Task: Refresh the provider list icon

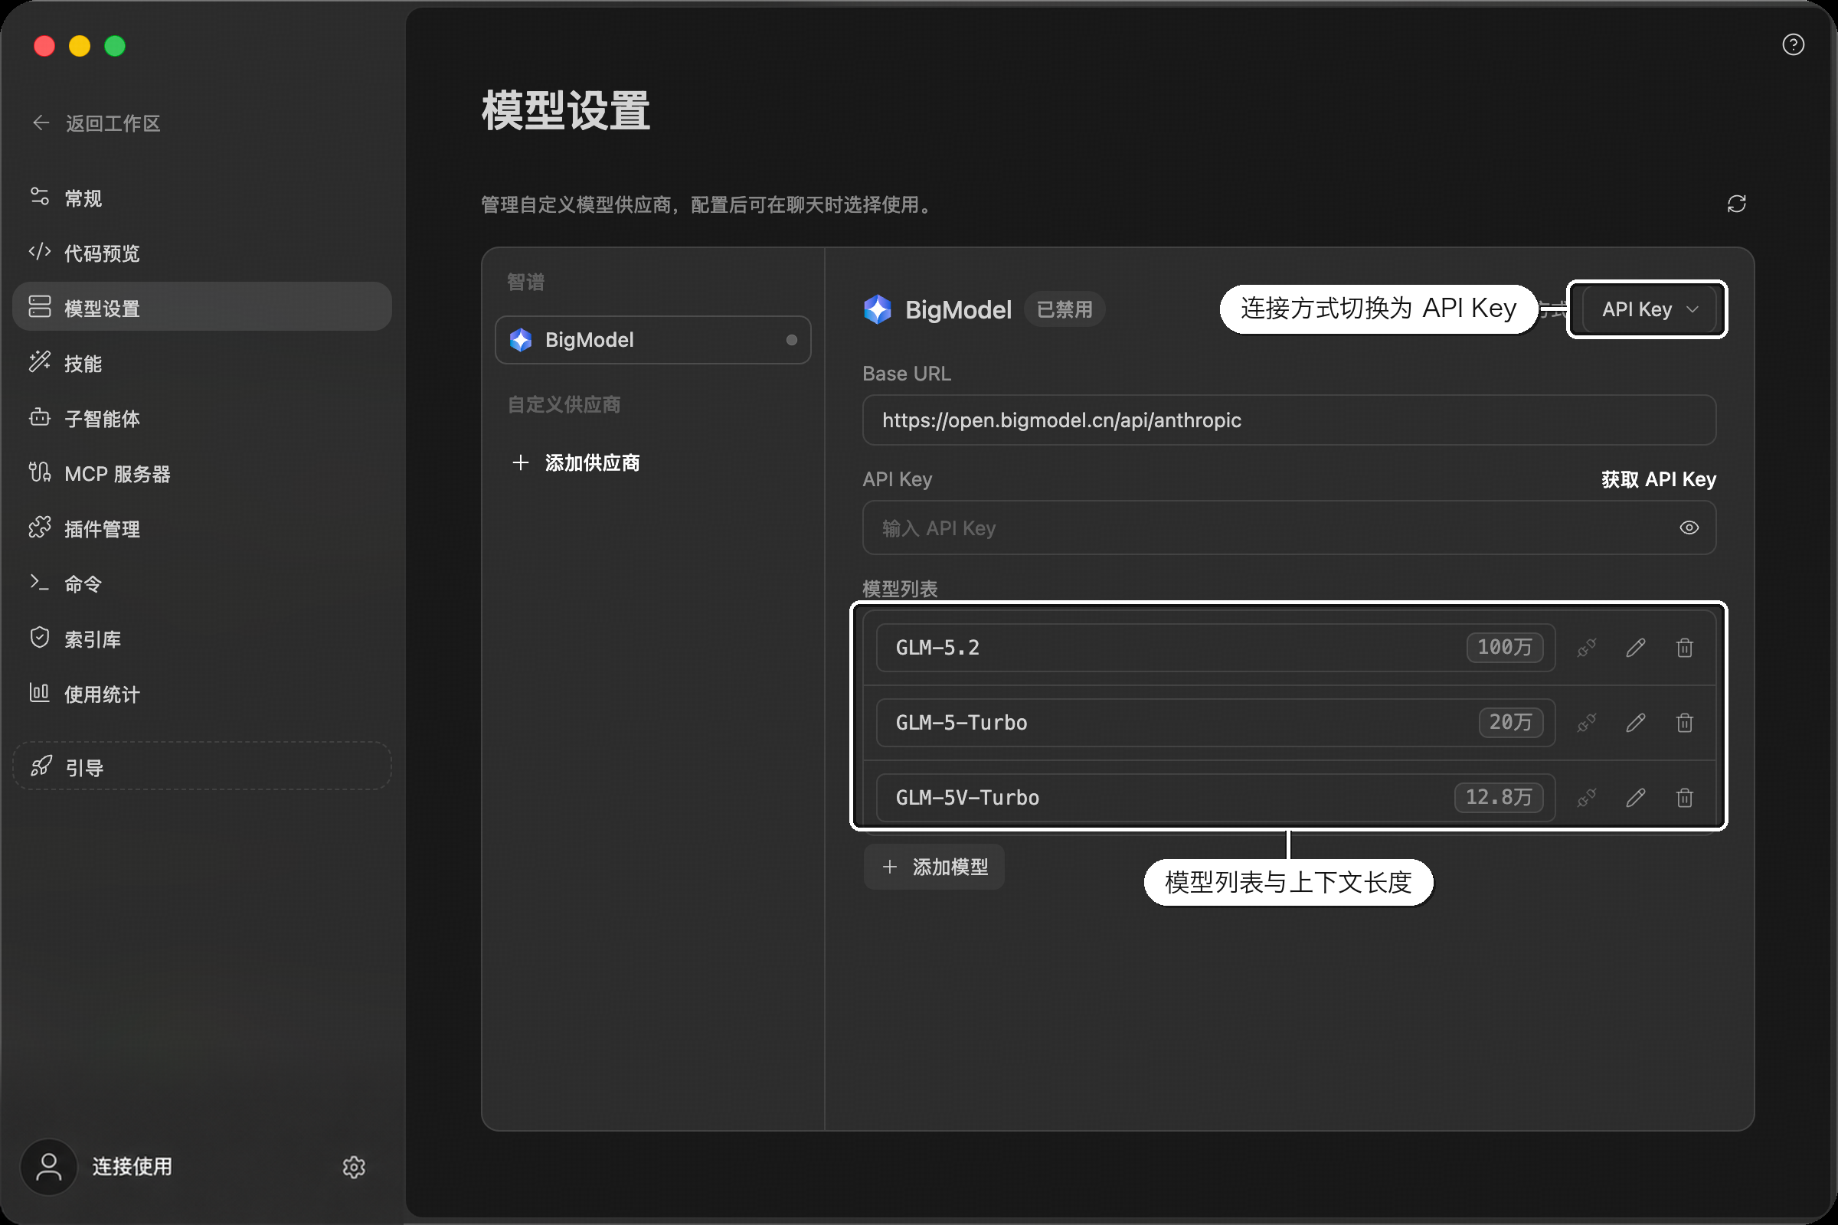Action: click(x=1736, y=204)
